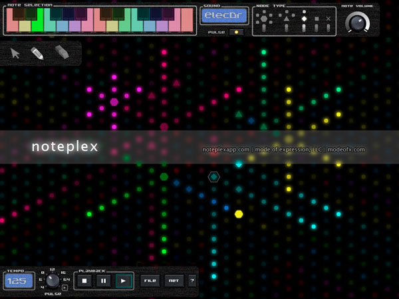Set the pulse dial to 64
399x299 pixels.
(x=66, y=280)
